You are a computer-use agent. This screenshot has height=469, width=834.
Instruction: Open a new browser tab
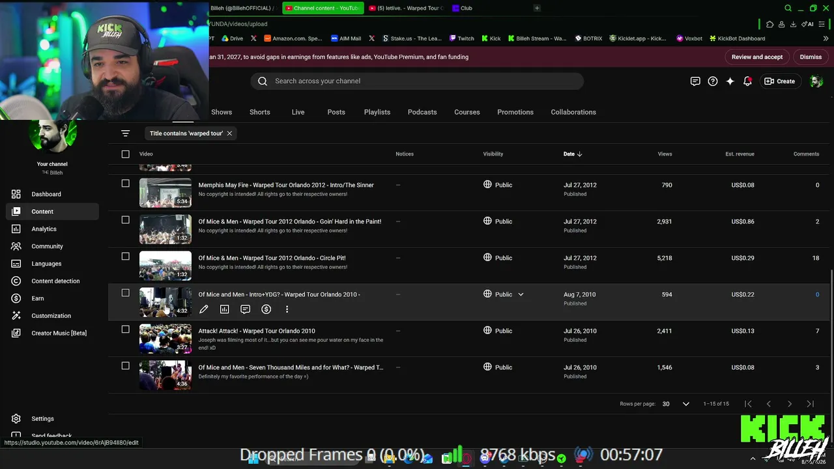coord(537,8)
